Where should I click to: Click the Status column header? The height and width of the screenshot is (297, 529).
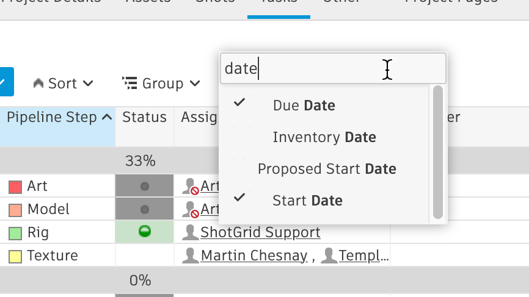pyautogui.click(x=144, y=117)
